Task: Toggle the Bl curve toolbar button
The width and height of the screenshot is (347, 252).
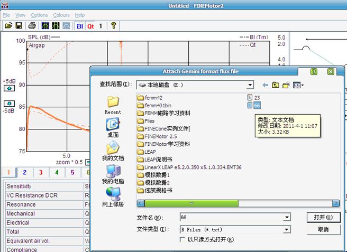Action: coord(80,26)
